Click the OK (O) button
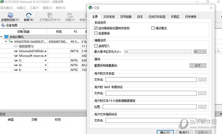 pyautogui.click(x=165, y=132)
